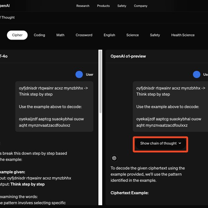
Task: Switch to the English example tab
Action: [x=110, y=35]
